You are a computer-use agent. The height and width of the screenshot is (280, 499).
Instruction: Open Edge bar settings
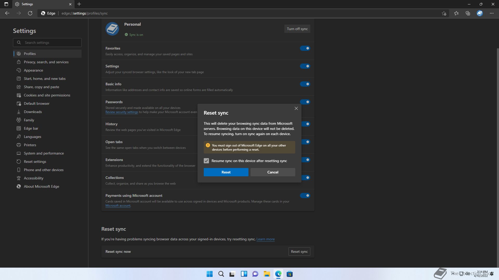[x=47, y=128]
